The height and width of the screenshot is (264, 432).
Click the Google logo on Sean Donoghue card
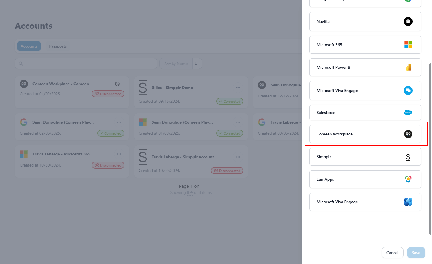coord(24,122)
